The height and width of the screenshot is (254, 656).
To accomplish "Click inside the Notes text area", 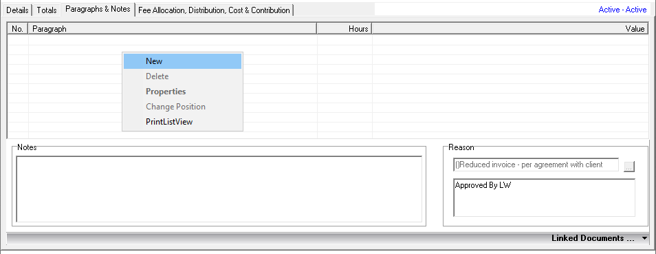I will (x=219, y=189).
